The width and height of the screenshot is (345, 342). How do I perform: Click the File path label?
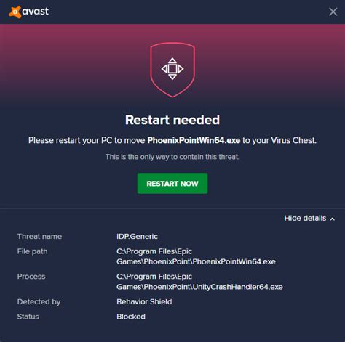coord(32,251)
